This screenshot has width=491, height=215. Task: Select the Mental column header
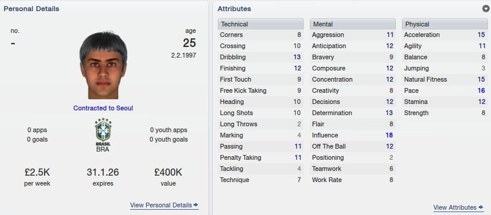(353, 24)
